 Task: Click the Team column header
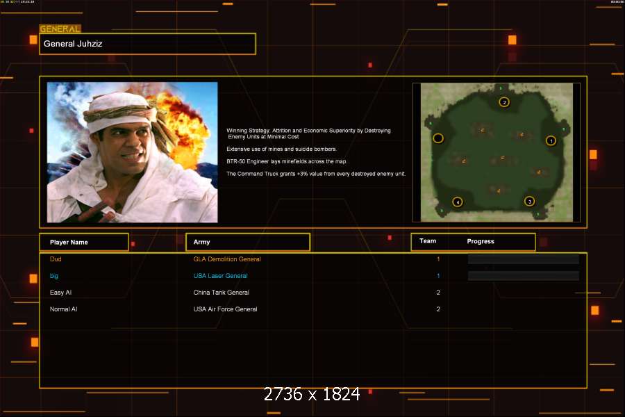tap(428, 241)
